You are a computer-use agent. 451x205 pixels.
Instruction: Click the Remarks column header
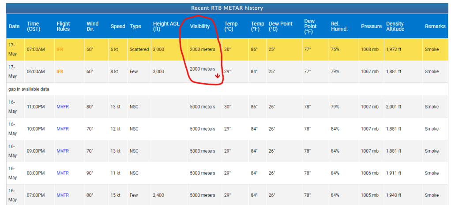435,26
